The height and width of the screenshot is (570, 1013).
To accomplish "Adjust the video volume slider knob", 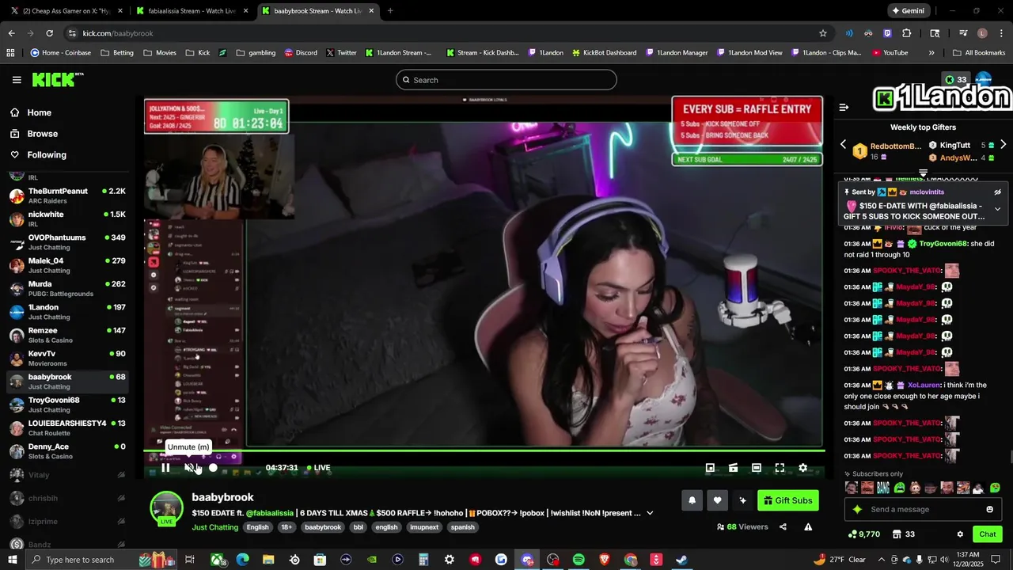I will click(213, 468).
